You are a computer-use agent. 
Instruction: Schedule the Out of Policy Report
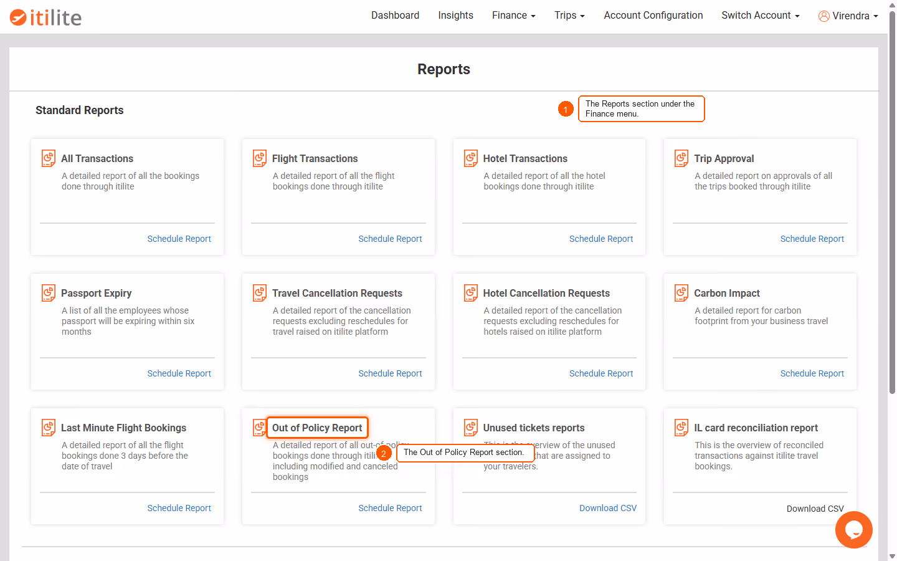390,508
